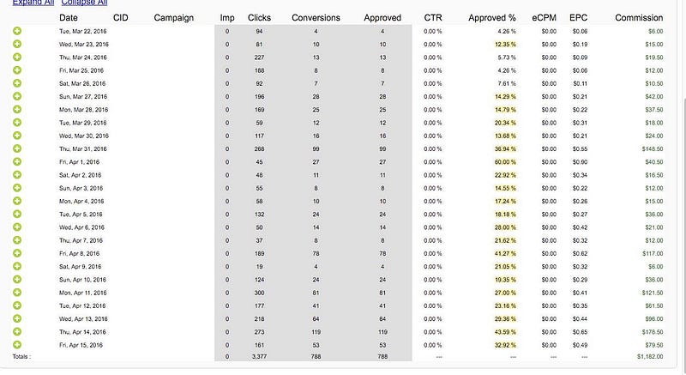Click green plus for Fri, Apr 8, 2016
This screenshot has height=375, width=686.
18,253
